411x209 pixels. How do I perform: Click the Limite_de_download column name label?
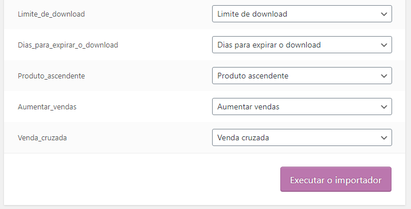[x=52, y=14]
